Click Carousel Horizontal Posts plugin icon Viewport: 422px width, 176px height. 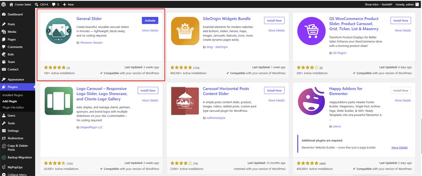point(185,101)
